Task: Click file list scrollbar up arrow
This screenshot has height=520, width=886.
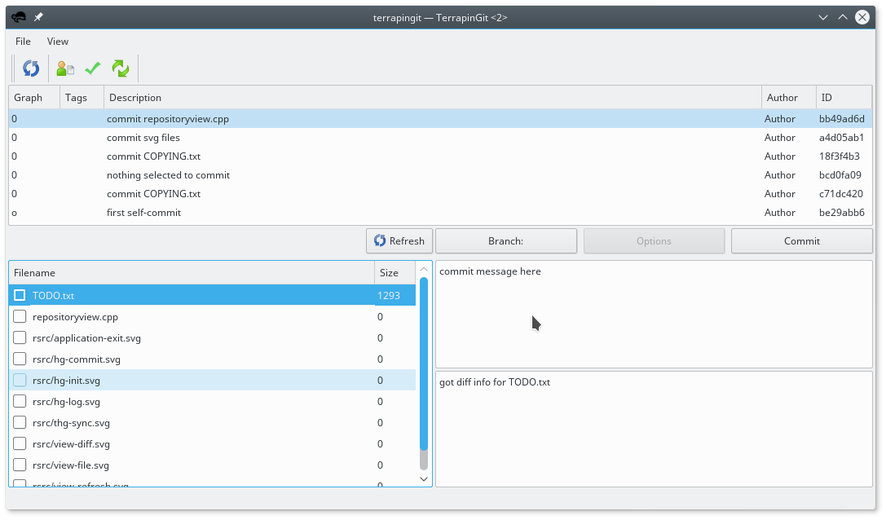Action: [424, 269]
